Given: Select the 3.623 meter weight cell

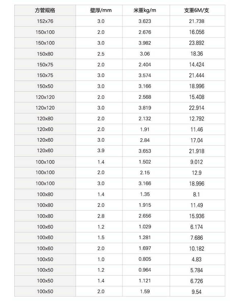Looking at the screenshot, I should (145, 21).
